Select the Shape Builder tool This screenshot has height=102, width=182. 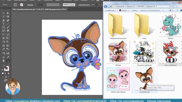pos(3,42)
